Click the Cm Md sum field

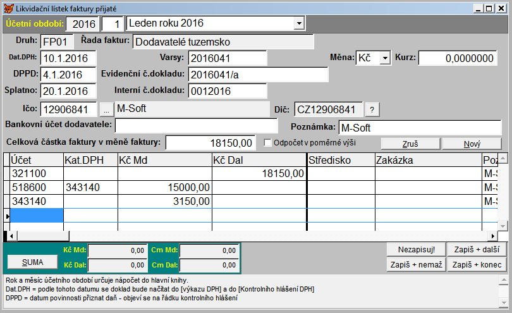(209, 250)
